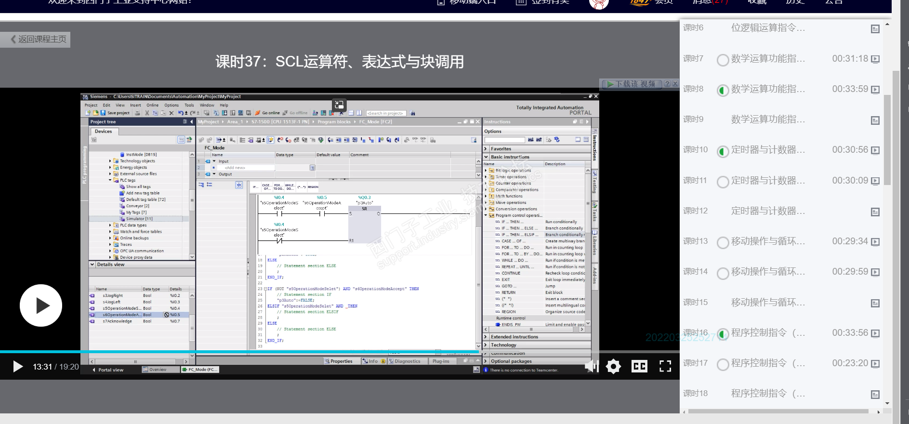
Task: Enter fullscreen mode in the video player
Action: coord(665,367)
